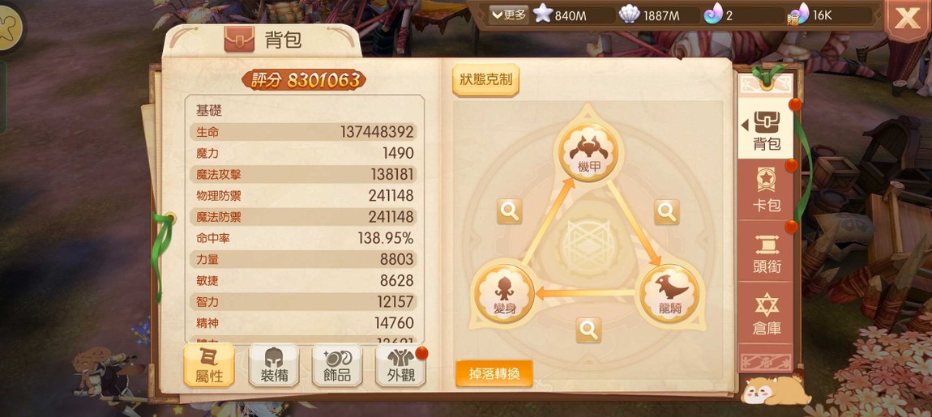Click magnifier below the triangle diagram
Image resolution: width=932 pixels, height=417 pixels.
(588, 330)
